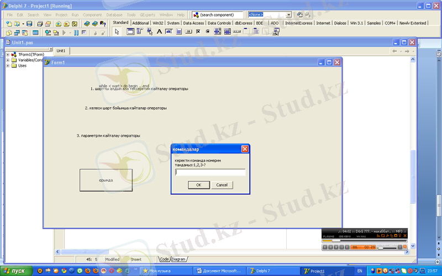Screen dimensions: 442x276
Task: Click Cancel in the командалар dialog
Action: point(222,185)
